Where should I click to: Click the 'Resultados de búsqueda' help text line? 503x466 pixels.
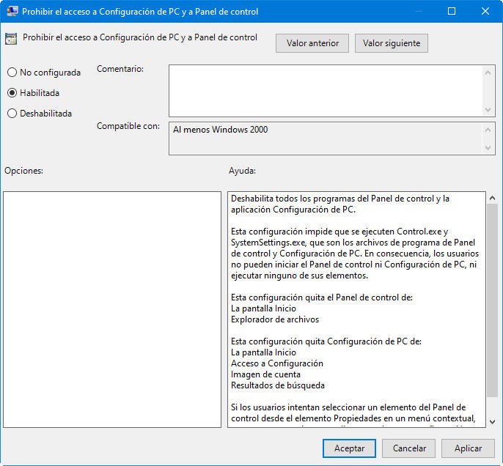pyautogui.click(x=278, y=385)
